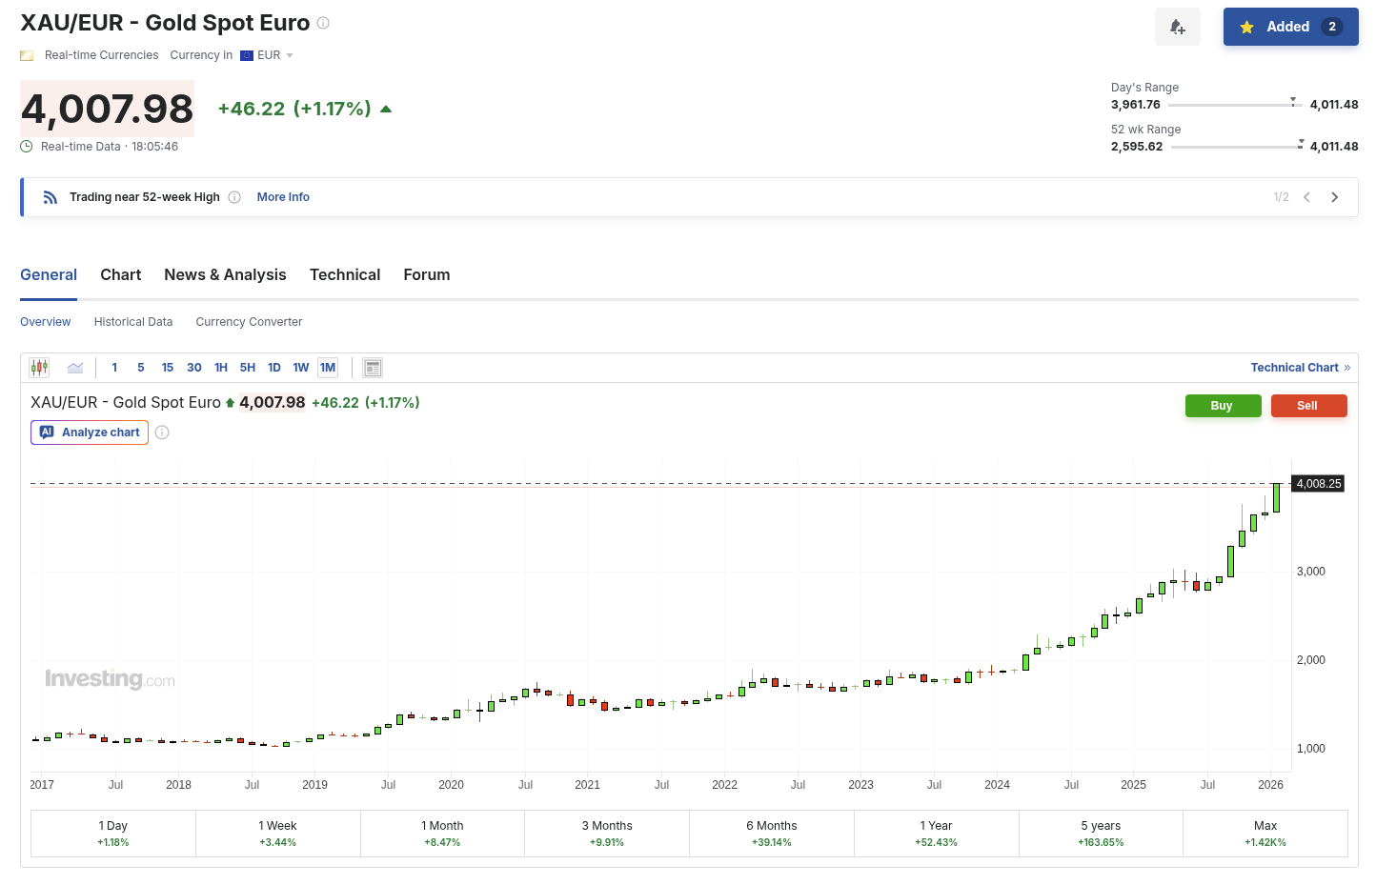
Task: Select the 1 Month performance cell
Action: pyautogui.click(x=443, y=834)
